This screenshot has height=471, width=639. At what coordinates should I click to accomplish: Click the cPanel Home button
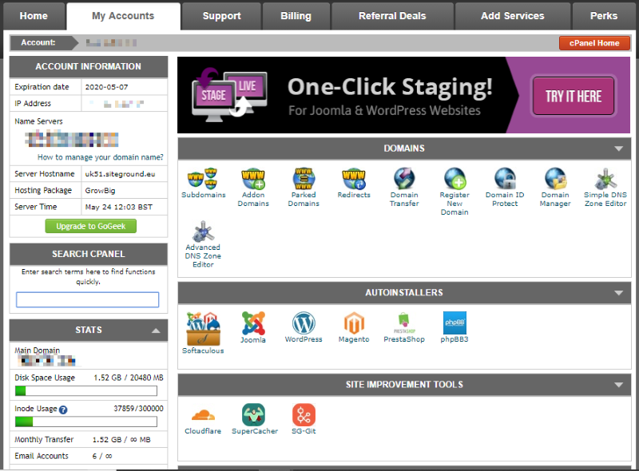coord(594,43)
